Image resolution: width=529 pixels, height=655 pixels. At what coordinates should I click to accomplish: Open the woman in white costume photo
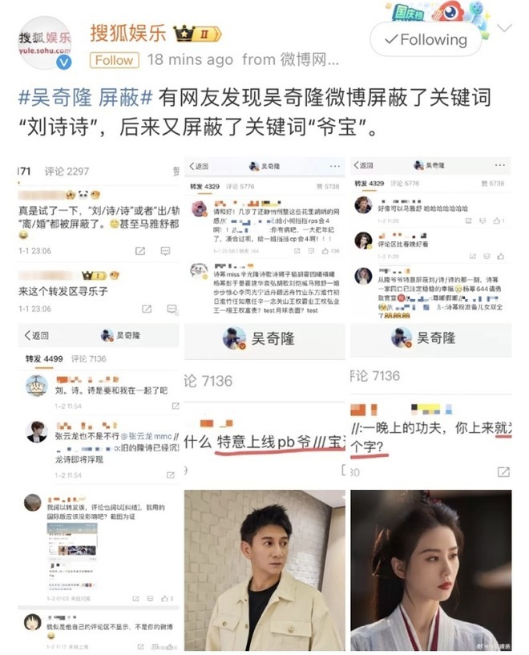point(431,570)
